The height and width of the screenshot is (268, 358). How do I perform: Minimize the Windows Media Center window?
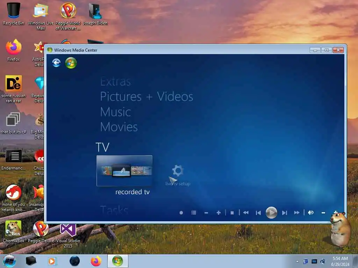point(315,50)
